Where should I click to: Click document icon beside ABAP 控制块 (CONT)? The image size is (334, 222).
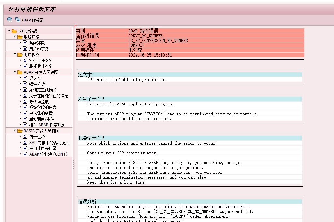(x=25, y=154)
